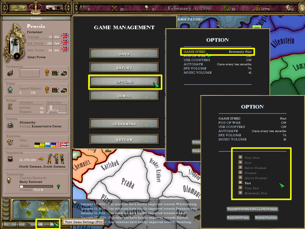The image size is (305, 229).
Task: Open the artillery silhouette icon beside the crown
Action: tap(54, 8)
